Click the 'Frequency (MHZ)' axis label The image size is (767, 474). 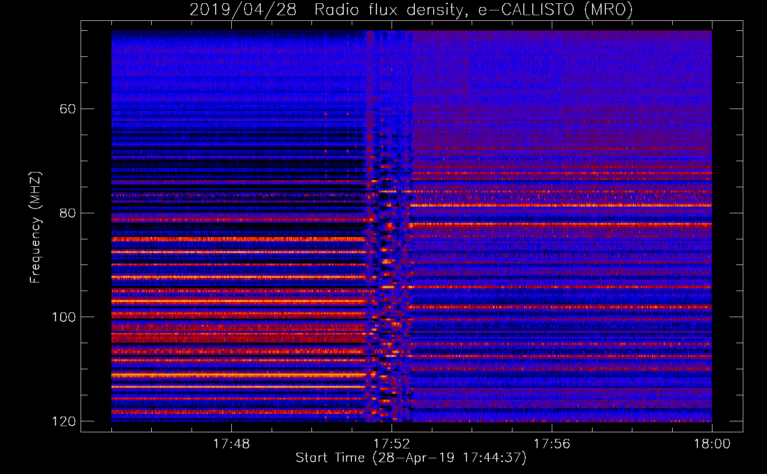pyautogui.click(x=36, y=228)
